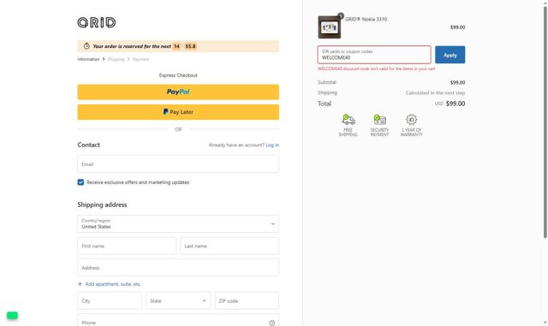Click the page vertical scrollbar
Screen dimensions: 548x326
pyautogui.click(x=545, y=122)
